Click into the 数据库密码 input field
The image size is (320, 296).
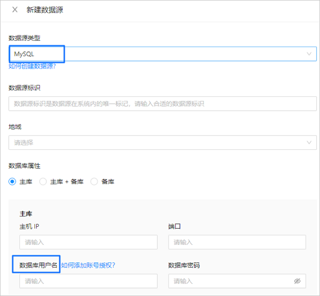(x=237, y=281)
